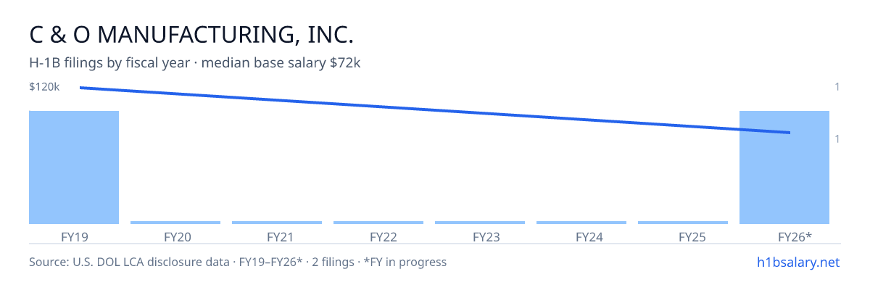Image resolution: width=870 pixels, height=290 pixels.
Task: Click the small FY22 bar
Action: tap(378, 223)
